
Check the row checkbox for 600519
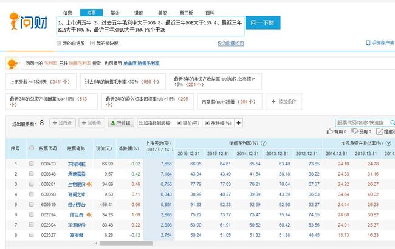(x=31, y=204)
